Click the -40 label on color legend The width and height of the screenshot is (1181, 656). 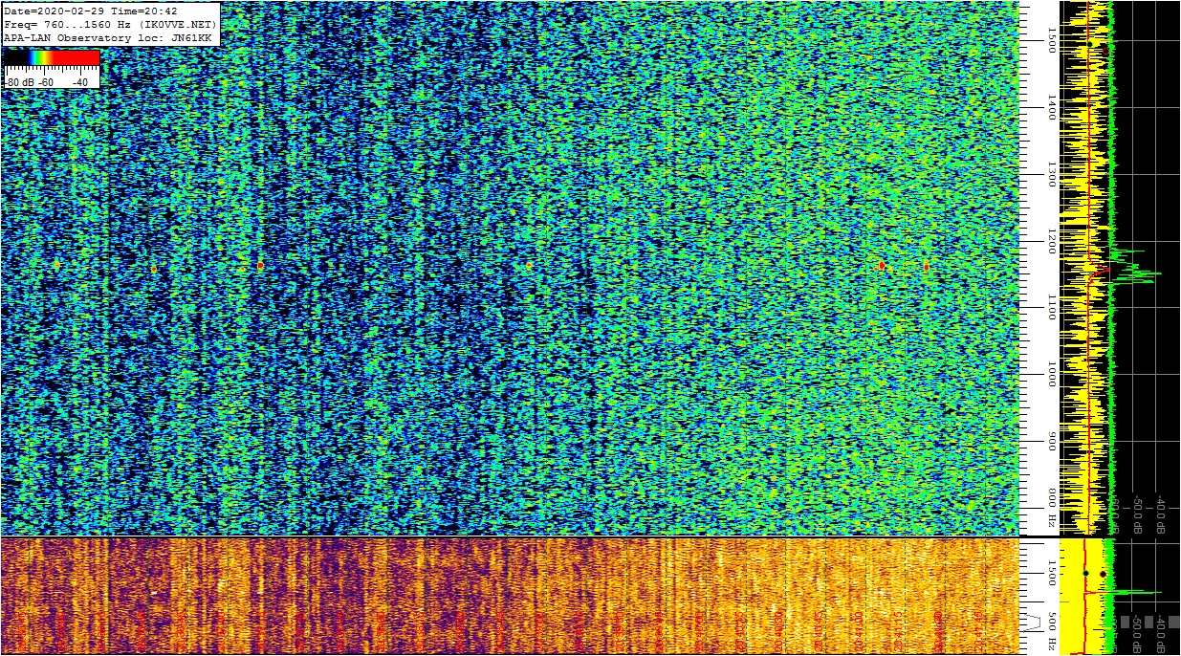pyautogui.click(x=79, y=82)
